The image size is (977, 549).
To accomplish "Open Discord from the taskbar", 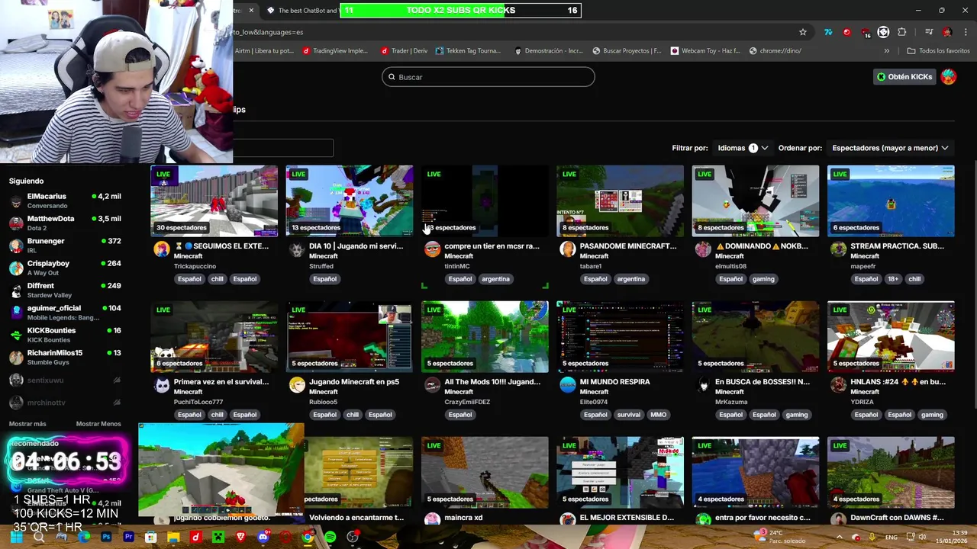I will (x=263, y=538).
